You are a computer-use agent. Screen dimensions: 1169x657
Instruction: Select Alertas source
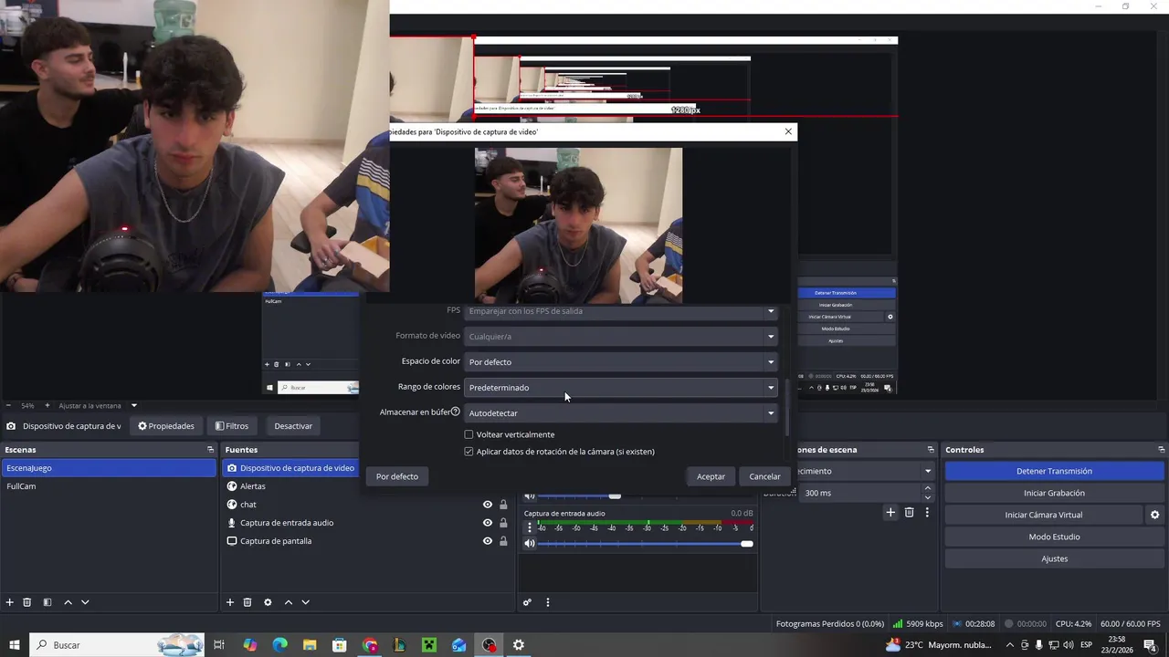[252, 486]
